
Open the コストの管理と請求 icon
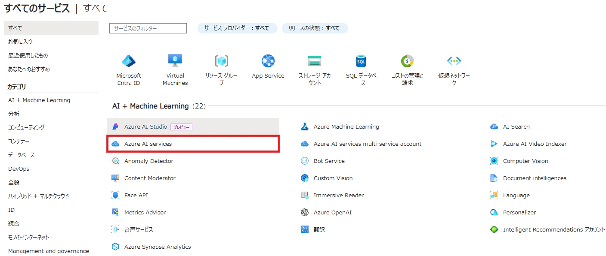pyautogui.click(x=408, y=61)
